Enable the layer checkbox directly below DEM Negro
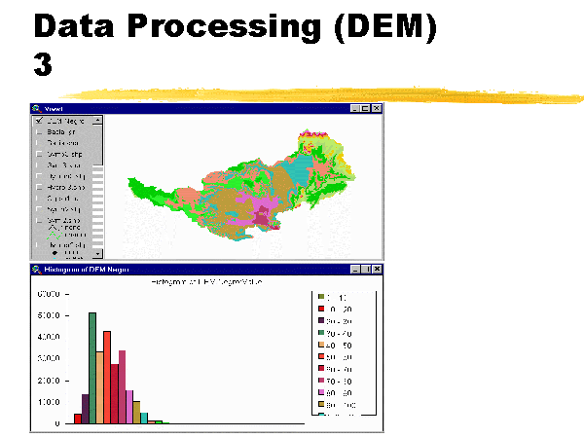 click(x=39, y=131)
